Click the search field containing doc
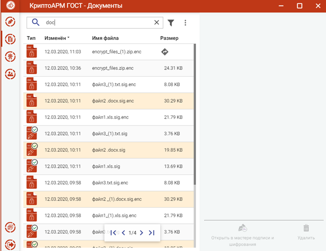326x251 pixels. (x=95, y=22)
